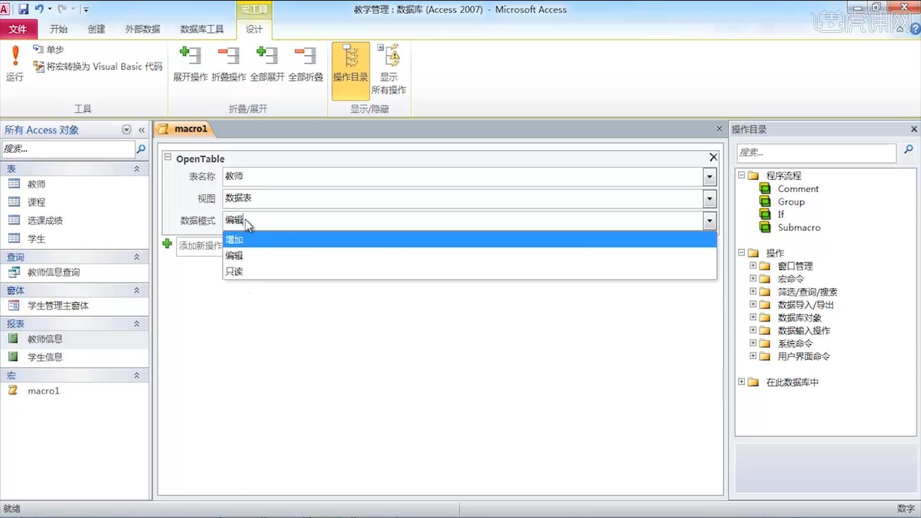This screenshot has height=518, width=921.
Task: Select If in Action Catalog
Action: coord(780,214)
